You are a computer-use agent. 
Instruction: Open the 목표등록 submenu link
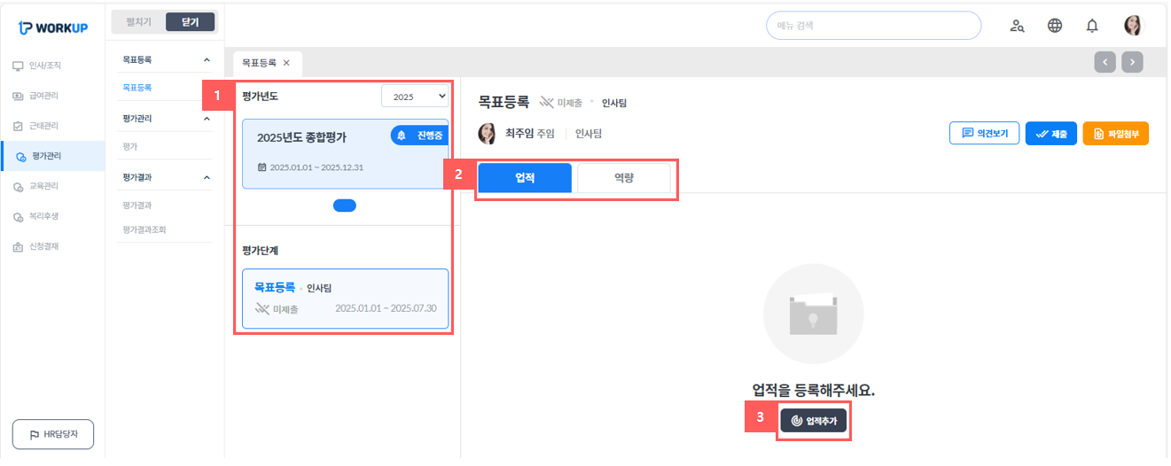pyautogui.click(x=137, y=88)
